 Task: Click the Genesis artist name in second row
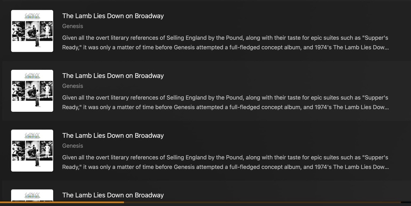point(72,86)
